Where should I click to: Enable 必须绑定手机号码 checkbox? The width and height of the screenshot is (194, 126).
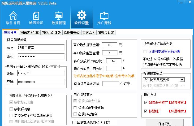point(75,108)
